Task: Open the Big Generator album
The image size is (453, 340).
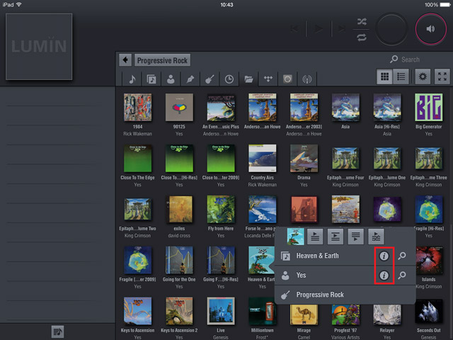Action: point(428,107)
